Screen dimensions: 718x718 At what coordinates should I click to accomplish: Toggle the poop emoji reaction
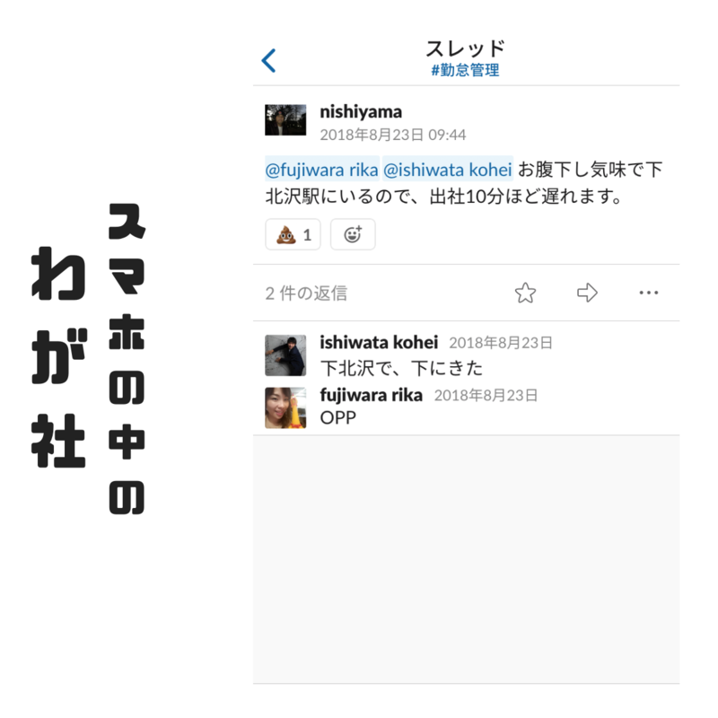293,234
